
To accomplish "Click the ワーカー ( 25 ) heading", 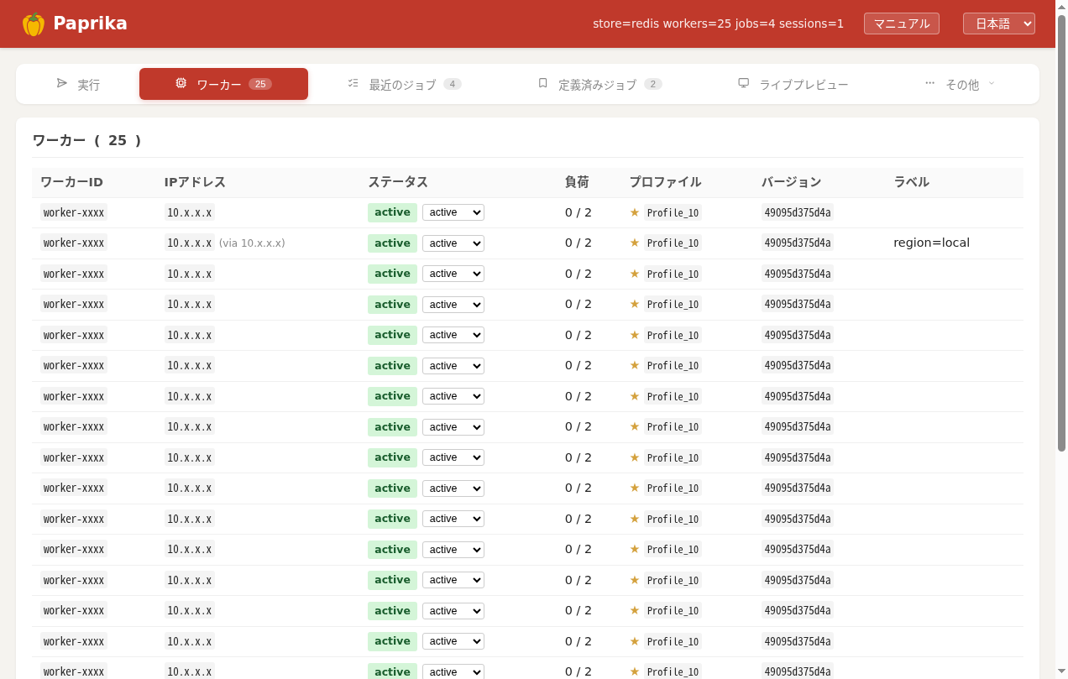I will pos(87,140).
